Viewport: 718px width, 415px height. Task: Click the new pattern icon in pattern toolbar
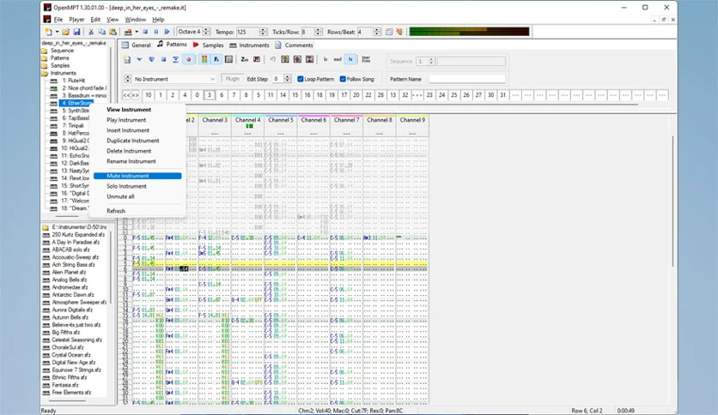(127, 59)
